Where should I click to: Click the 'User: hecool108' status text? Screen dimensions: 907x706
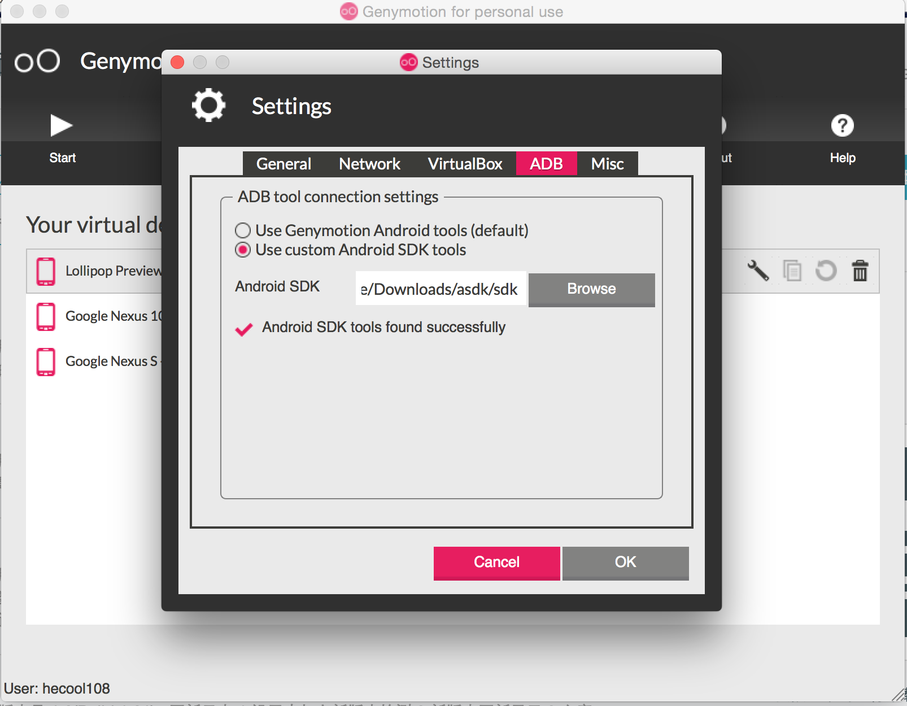(x=56, y=688)
